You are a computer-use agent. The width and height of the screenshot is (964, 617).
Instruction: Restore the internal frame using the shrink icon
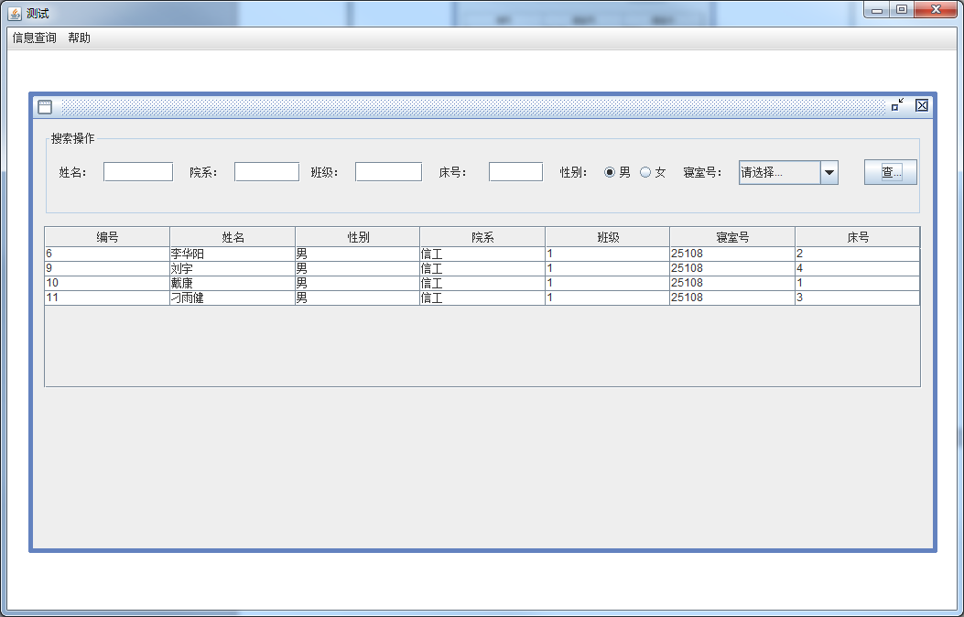coord(897,105)
